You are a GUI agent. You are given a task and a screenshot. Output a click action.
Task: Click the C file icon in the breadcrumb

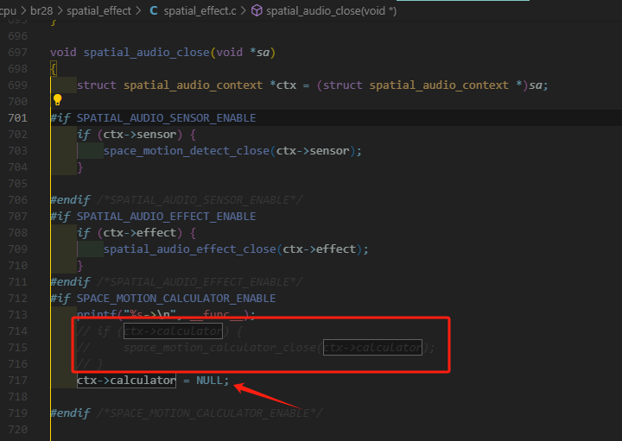(x=154, y=10)
